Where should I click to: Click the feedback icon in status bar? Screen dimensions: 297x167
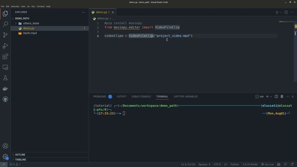(x=285, y=164)
